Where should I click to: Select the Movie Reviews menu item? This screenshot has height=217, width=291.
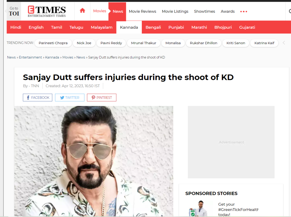142,11
